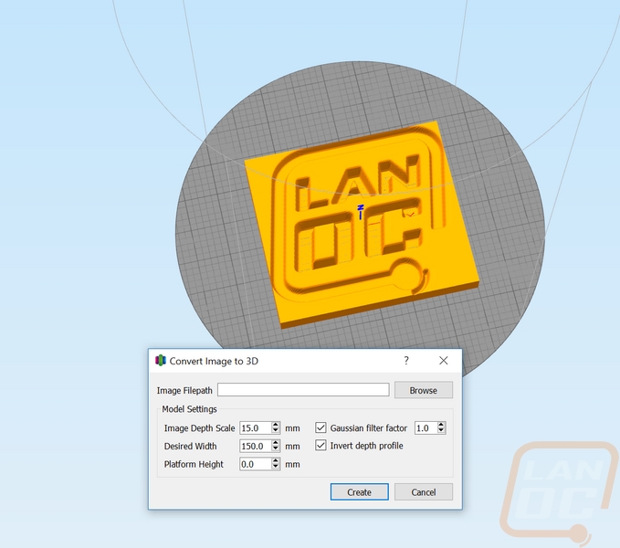This screenshot has width=620, height=548.
Task: Raise Gaussian filter factor with up arrow
Action: pyautogui.click(x=441, y=425)
